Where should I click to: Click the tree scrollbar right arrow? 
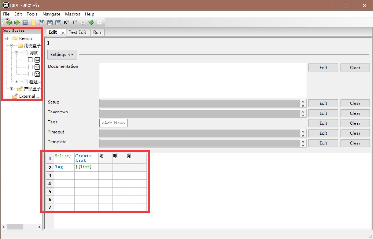pos(39,227)
